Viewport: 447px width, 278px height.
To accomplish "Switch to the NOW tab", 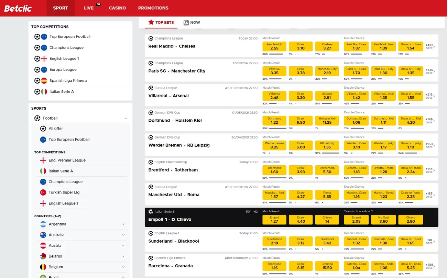I will [x=192, y=22].
